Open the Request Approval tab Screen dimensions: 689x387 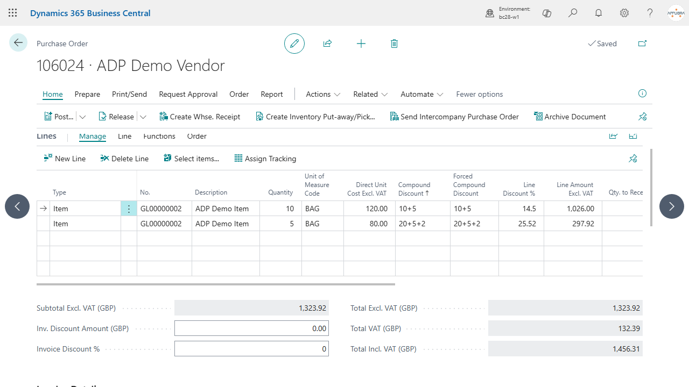188,94
